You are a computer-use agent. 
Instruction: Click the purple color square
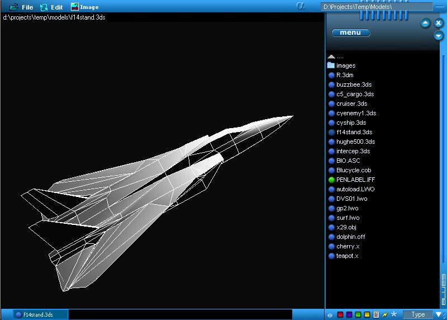(349, 314)
